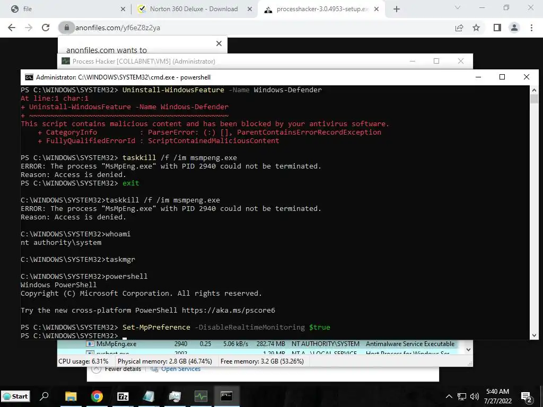
Task: Click CPU usage in Process Hacker status bar
Action: click(83, 361)
